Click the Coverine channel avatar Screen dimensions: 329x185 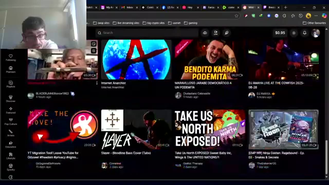point(104,165)
